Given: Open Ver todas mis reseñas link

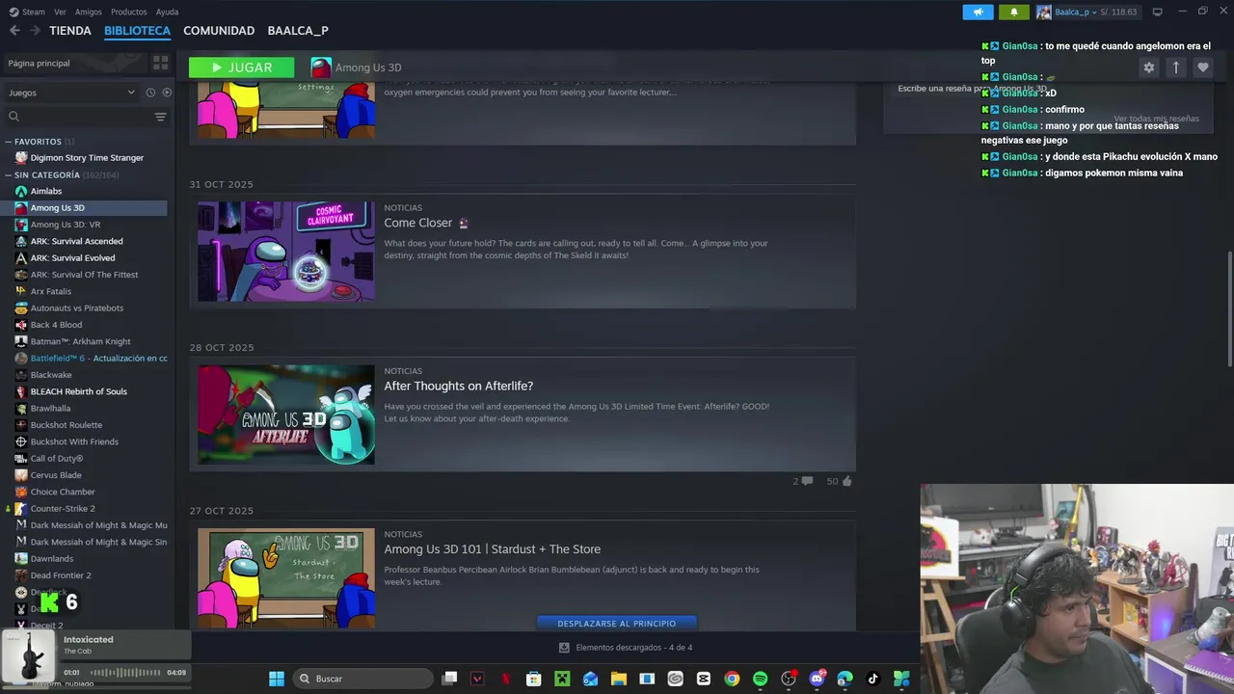Looking at the screenshot, I should click(1157, 119).
